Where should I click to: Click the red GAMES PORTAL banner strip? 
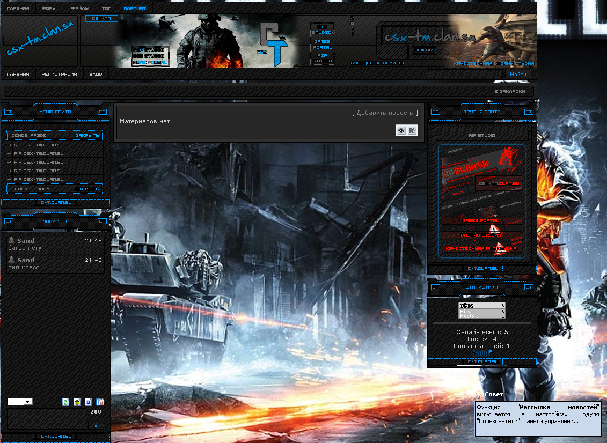click(481, 220)
